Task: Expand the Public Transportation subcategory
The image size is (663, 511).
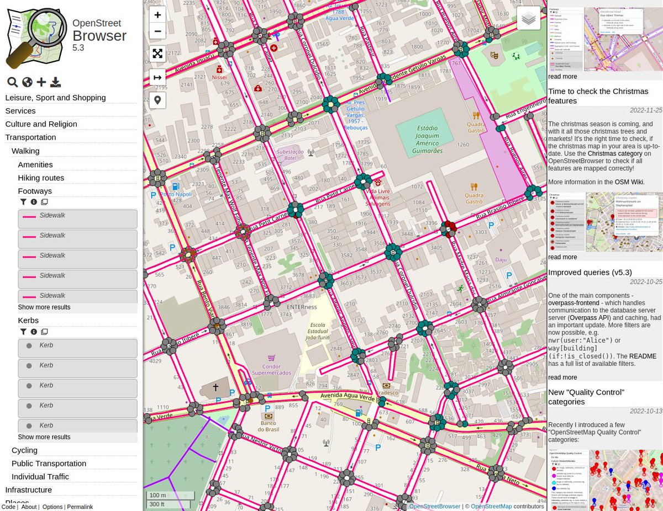Action: tap(49, 464)
